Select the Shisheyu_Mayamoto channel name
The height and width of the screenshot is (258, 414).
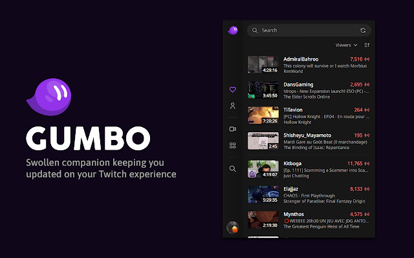point(307,135)
